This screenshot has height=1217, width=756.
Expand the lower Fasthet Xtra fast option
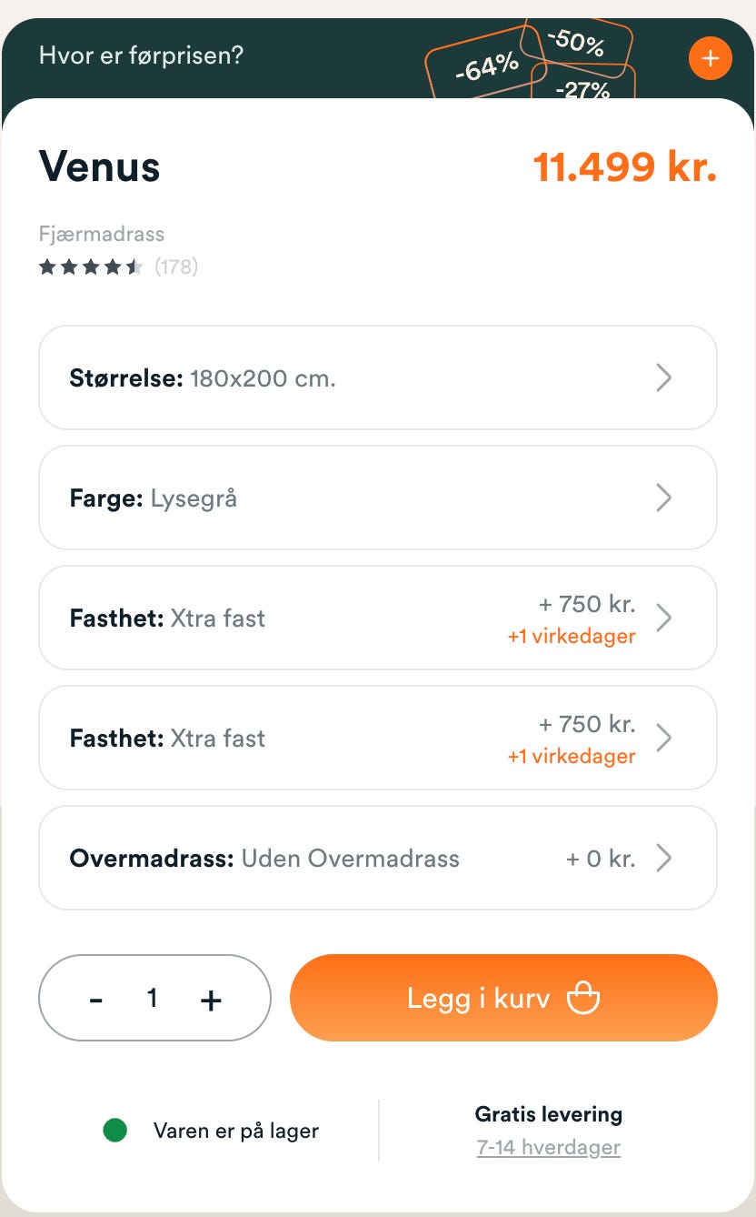[x=378, y=738]
